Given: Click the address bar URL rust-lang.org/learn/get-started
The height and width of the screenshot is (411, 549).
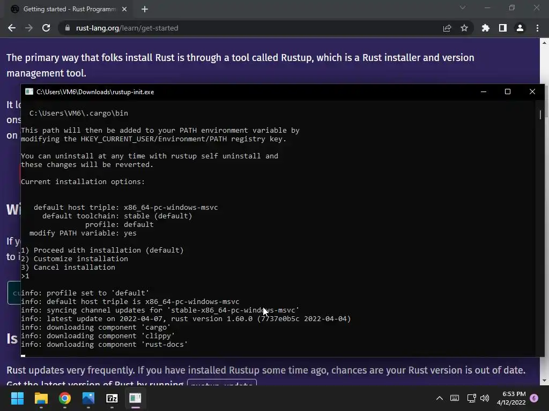Looking at the screenshot, I should point(127,28).
